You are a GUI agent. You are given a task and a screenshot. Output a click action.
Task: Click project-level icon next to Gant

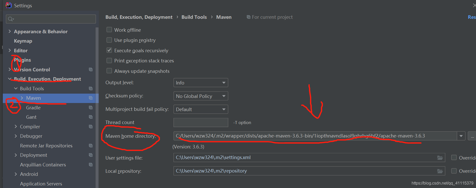pos(91,117)
